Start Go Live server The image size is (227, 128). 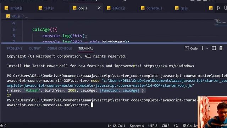pyautogui.click(x=190, y=126)
